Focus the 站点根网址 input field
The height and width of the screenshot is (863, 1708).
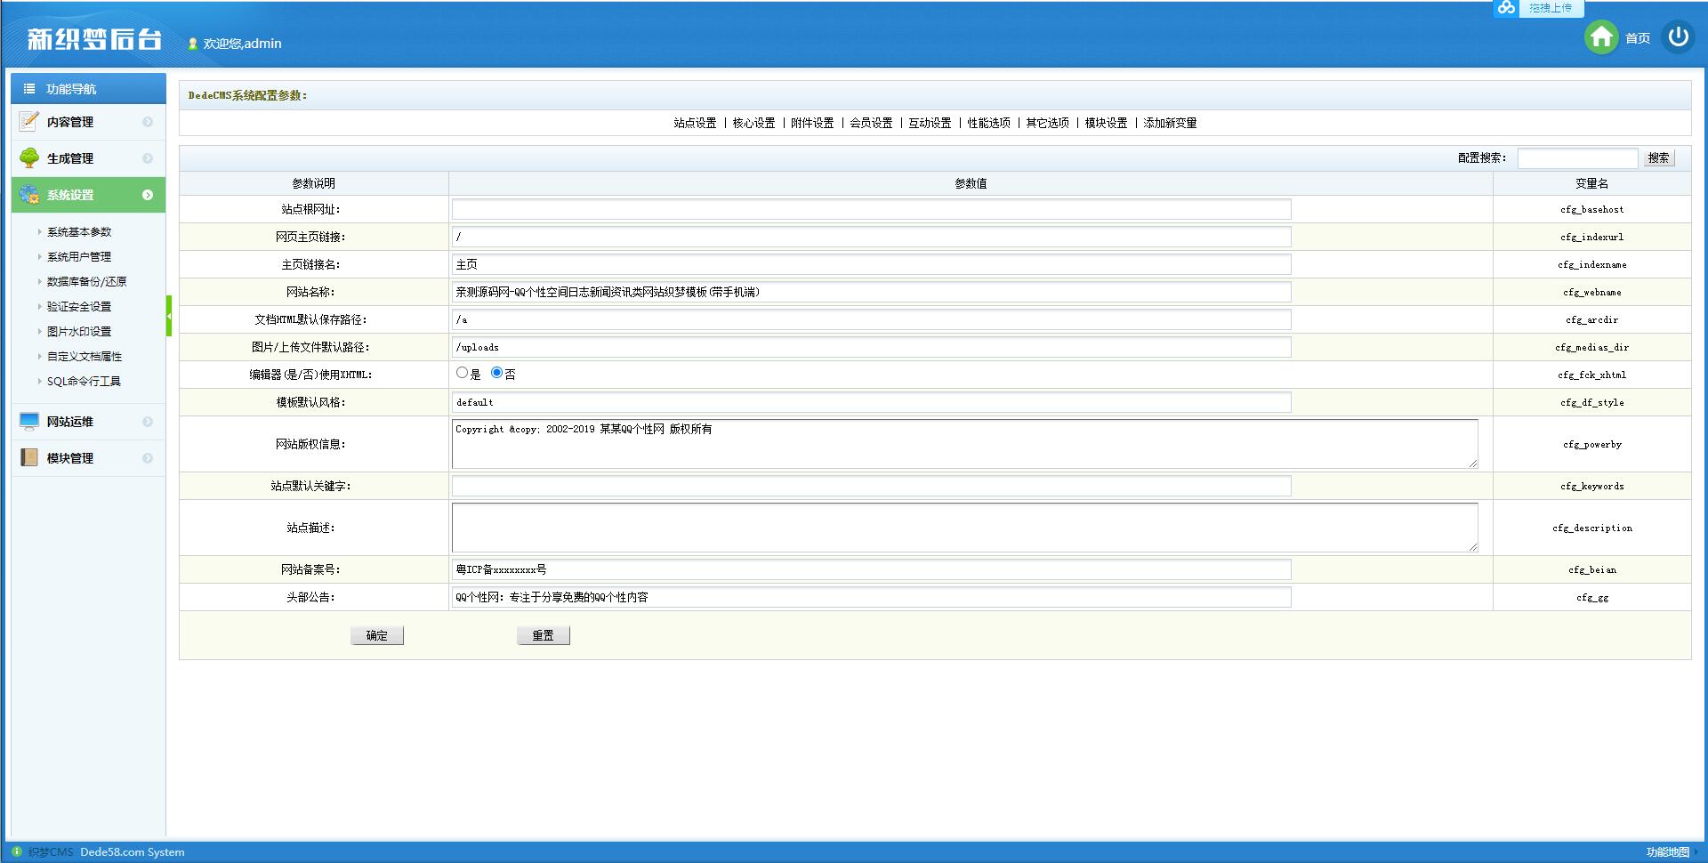point(872,209)
